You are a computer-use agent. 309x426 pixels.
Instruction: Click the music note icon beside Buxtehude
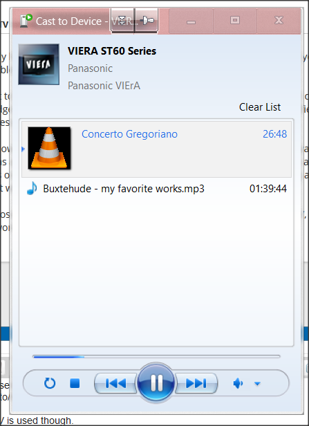pos(32,188)
